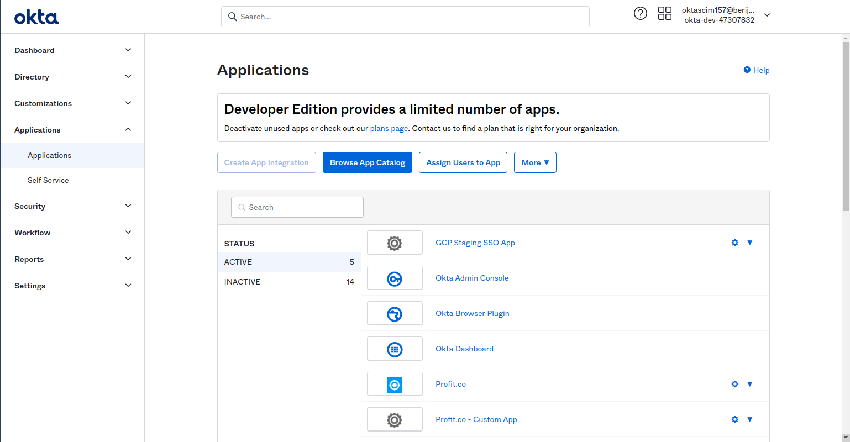Open the plans page link

point(389,128)
